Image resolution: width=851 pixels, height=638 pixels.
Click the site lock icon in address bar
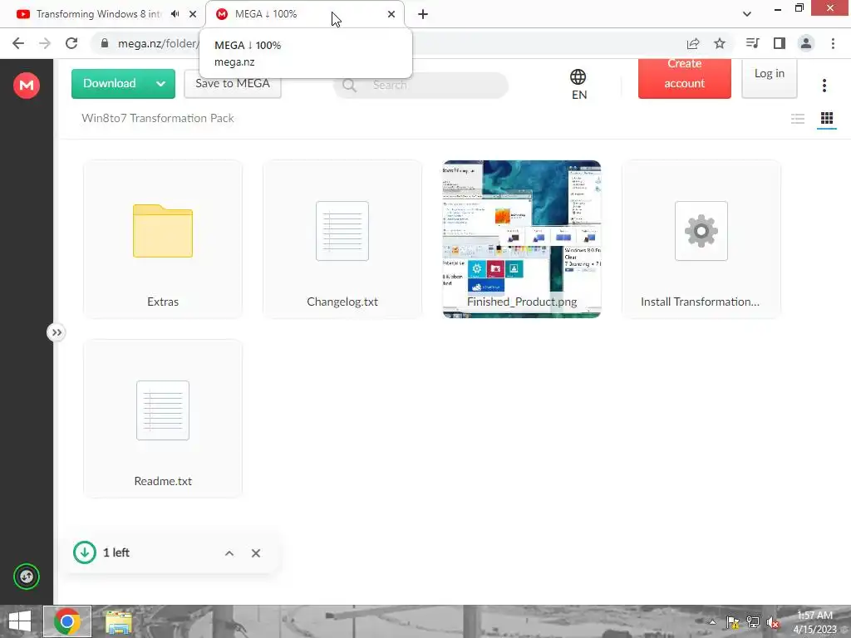105,43
